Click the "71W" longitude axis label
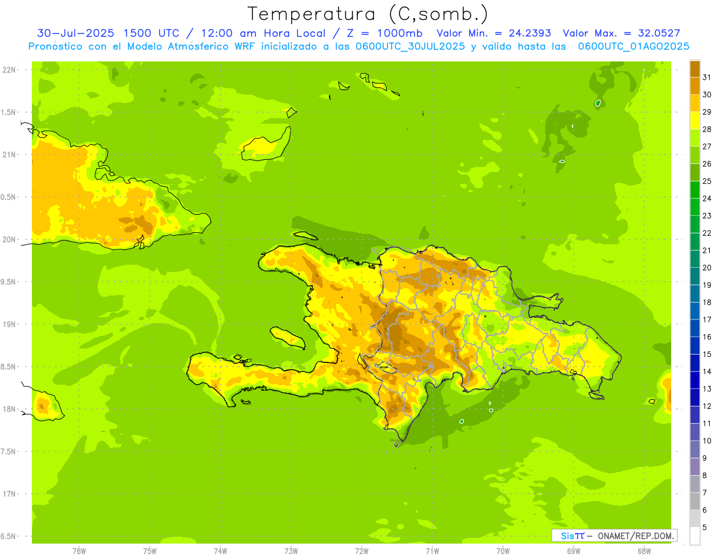The width and height of the screenshot is (723, 559). pyautogui.click(x=432, y=551)
